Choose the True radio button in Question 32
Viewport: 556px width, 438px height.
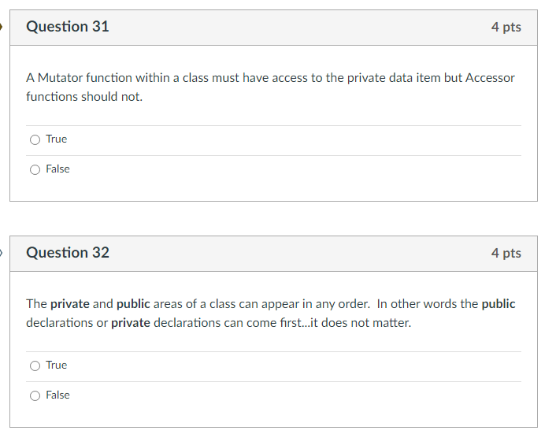35,366
